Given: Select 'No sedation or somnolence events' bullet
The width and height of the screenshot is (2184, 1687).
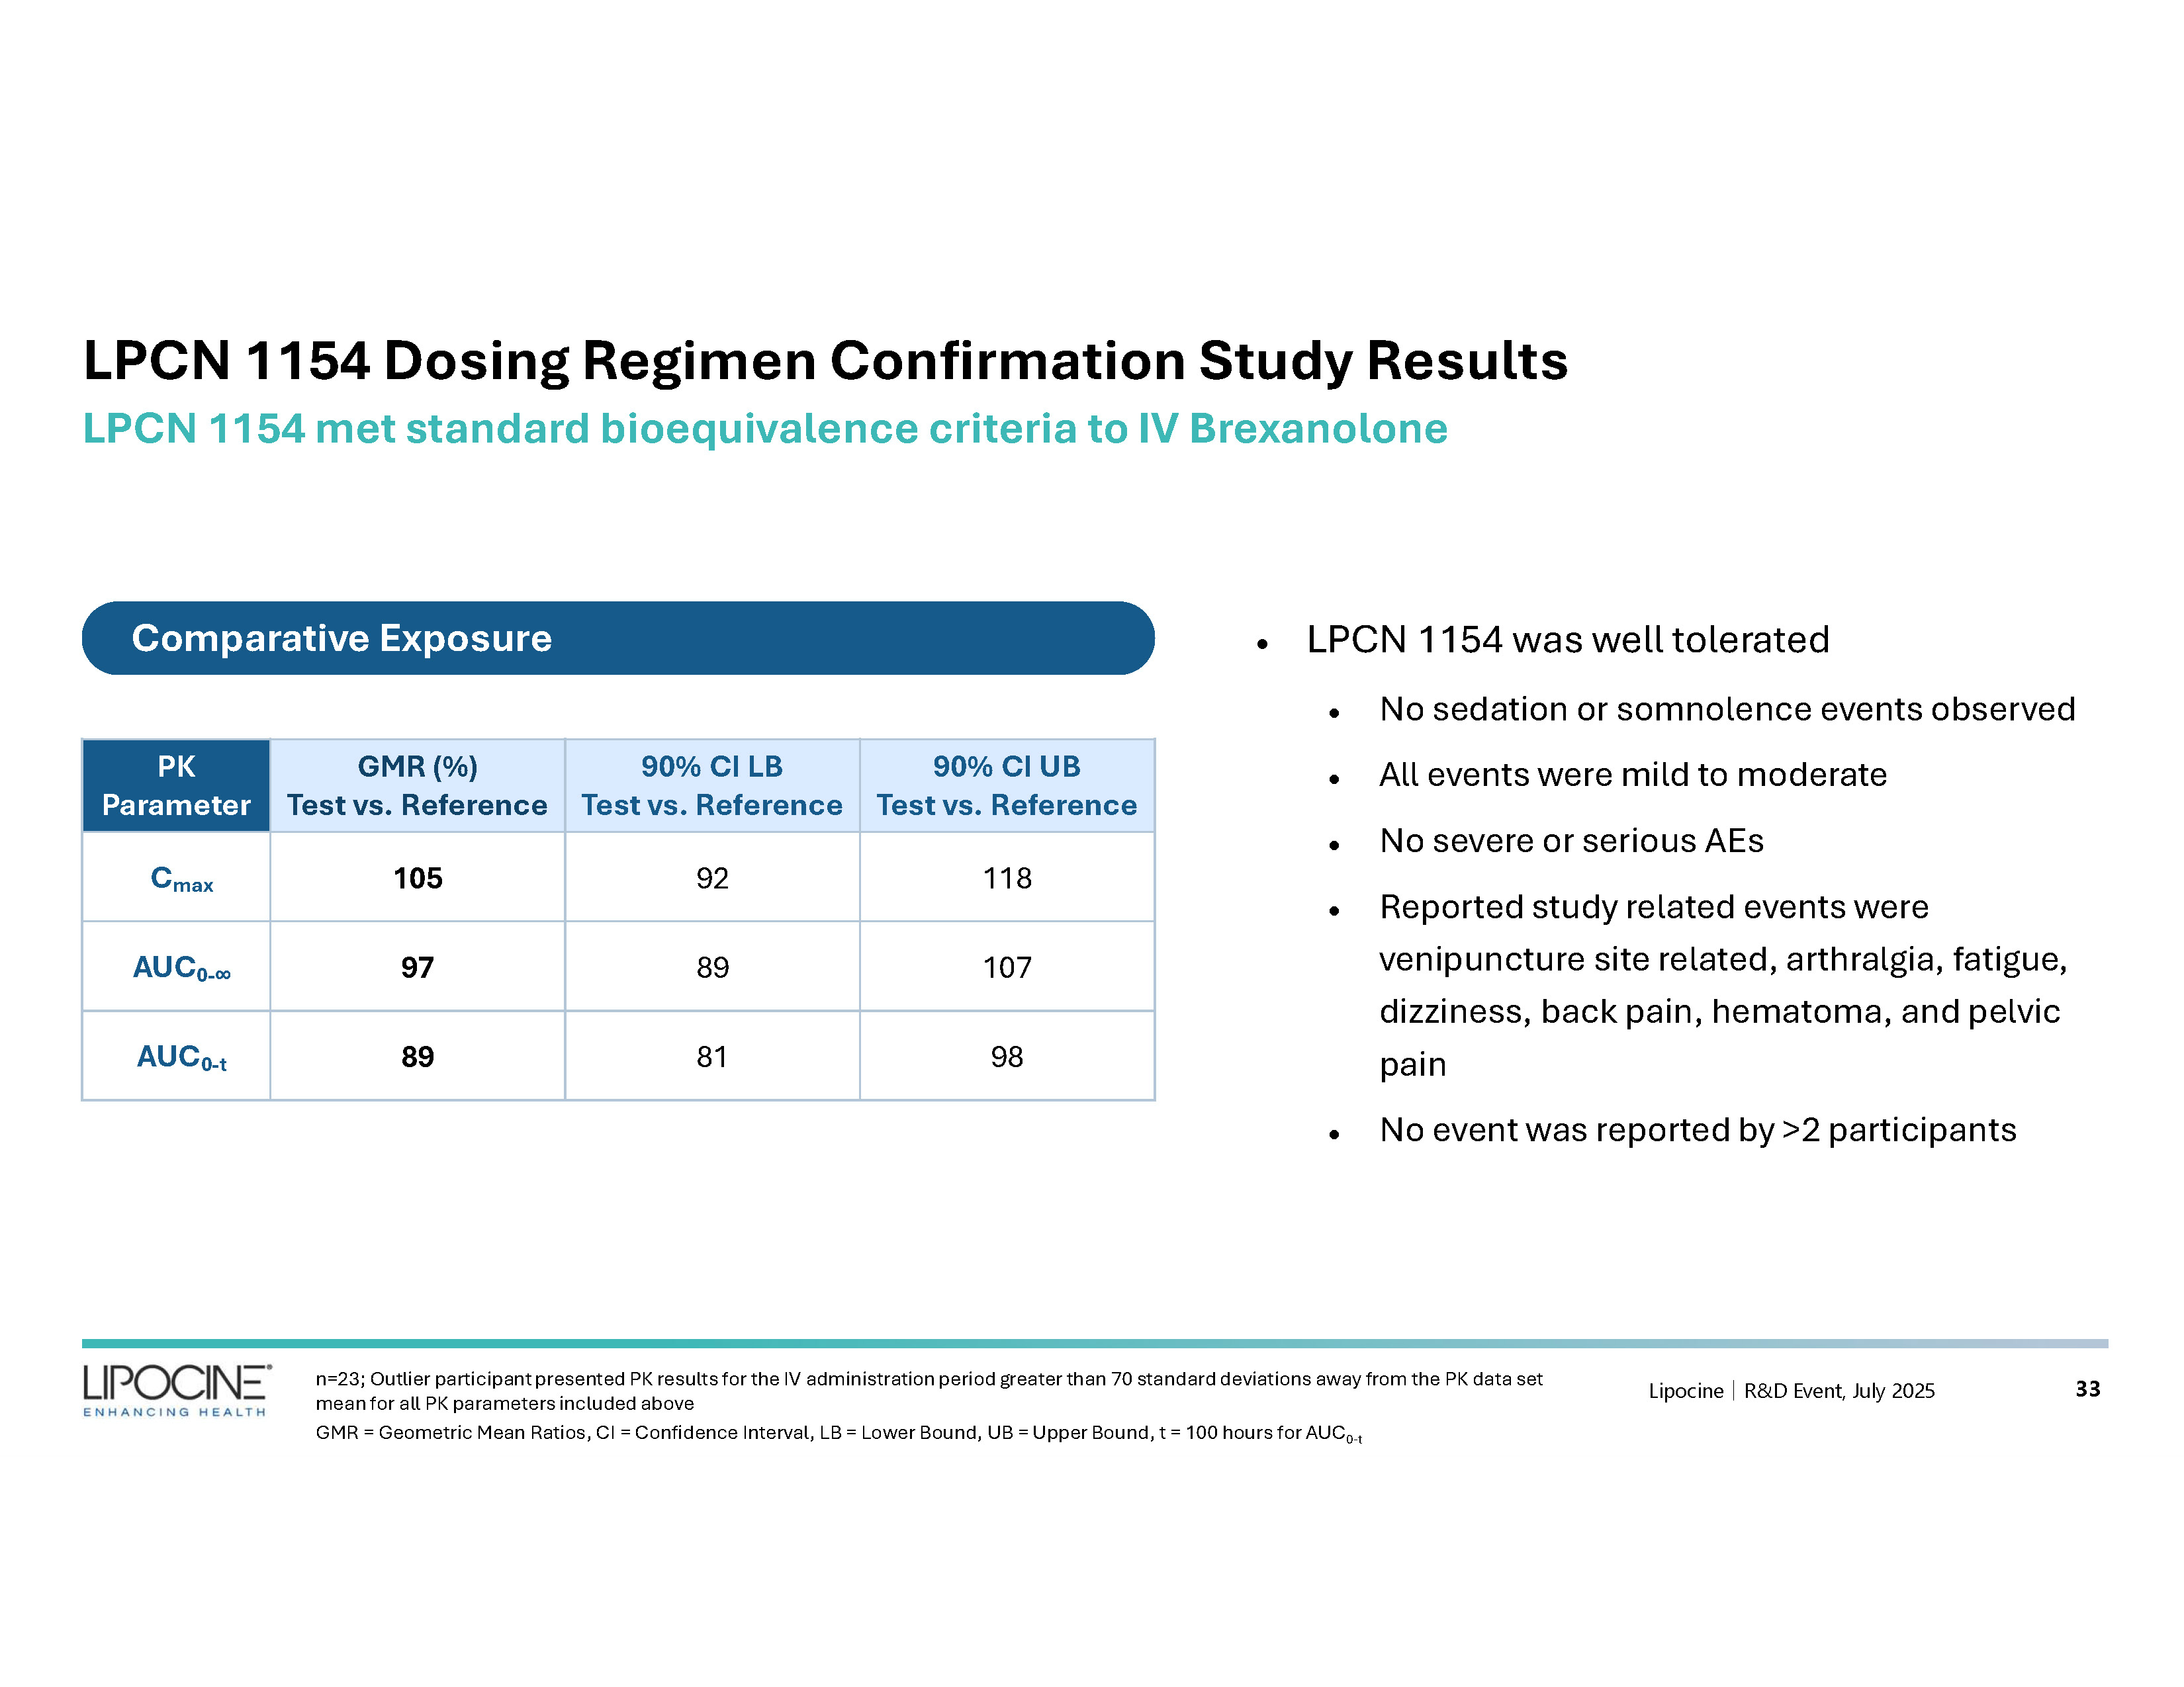Looking at the screenshot, I should coord(1726,710).
